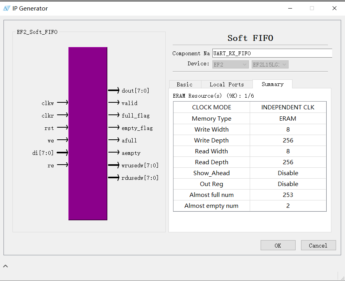Click the full_flag output arrow
The image size is (345, 281).
coord(113,115)
